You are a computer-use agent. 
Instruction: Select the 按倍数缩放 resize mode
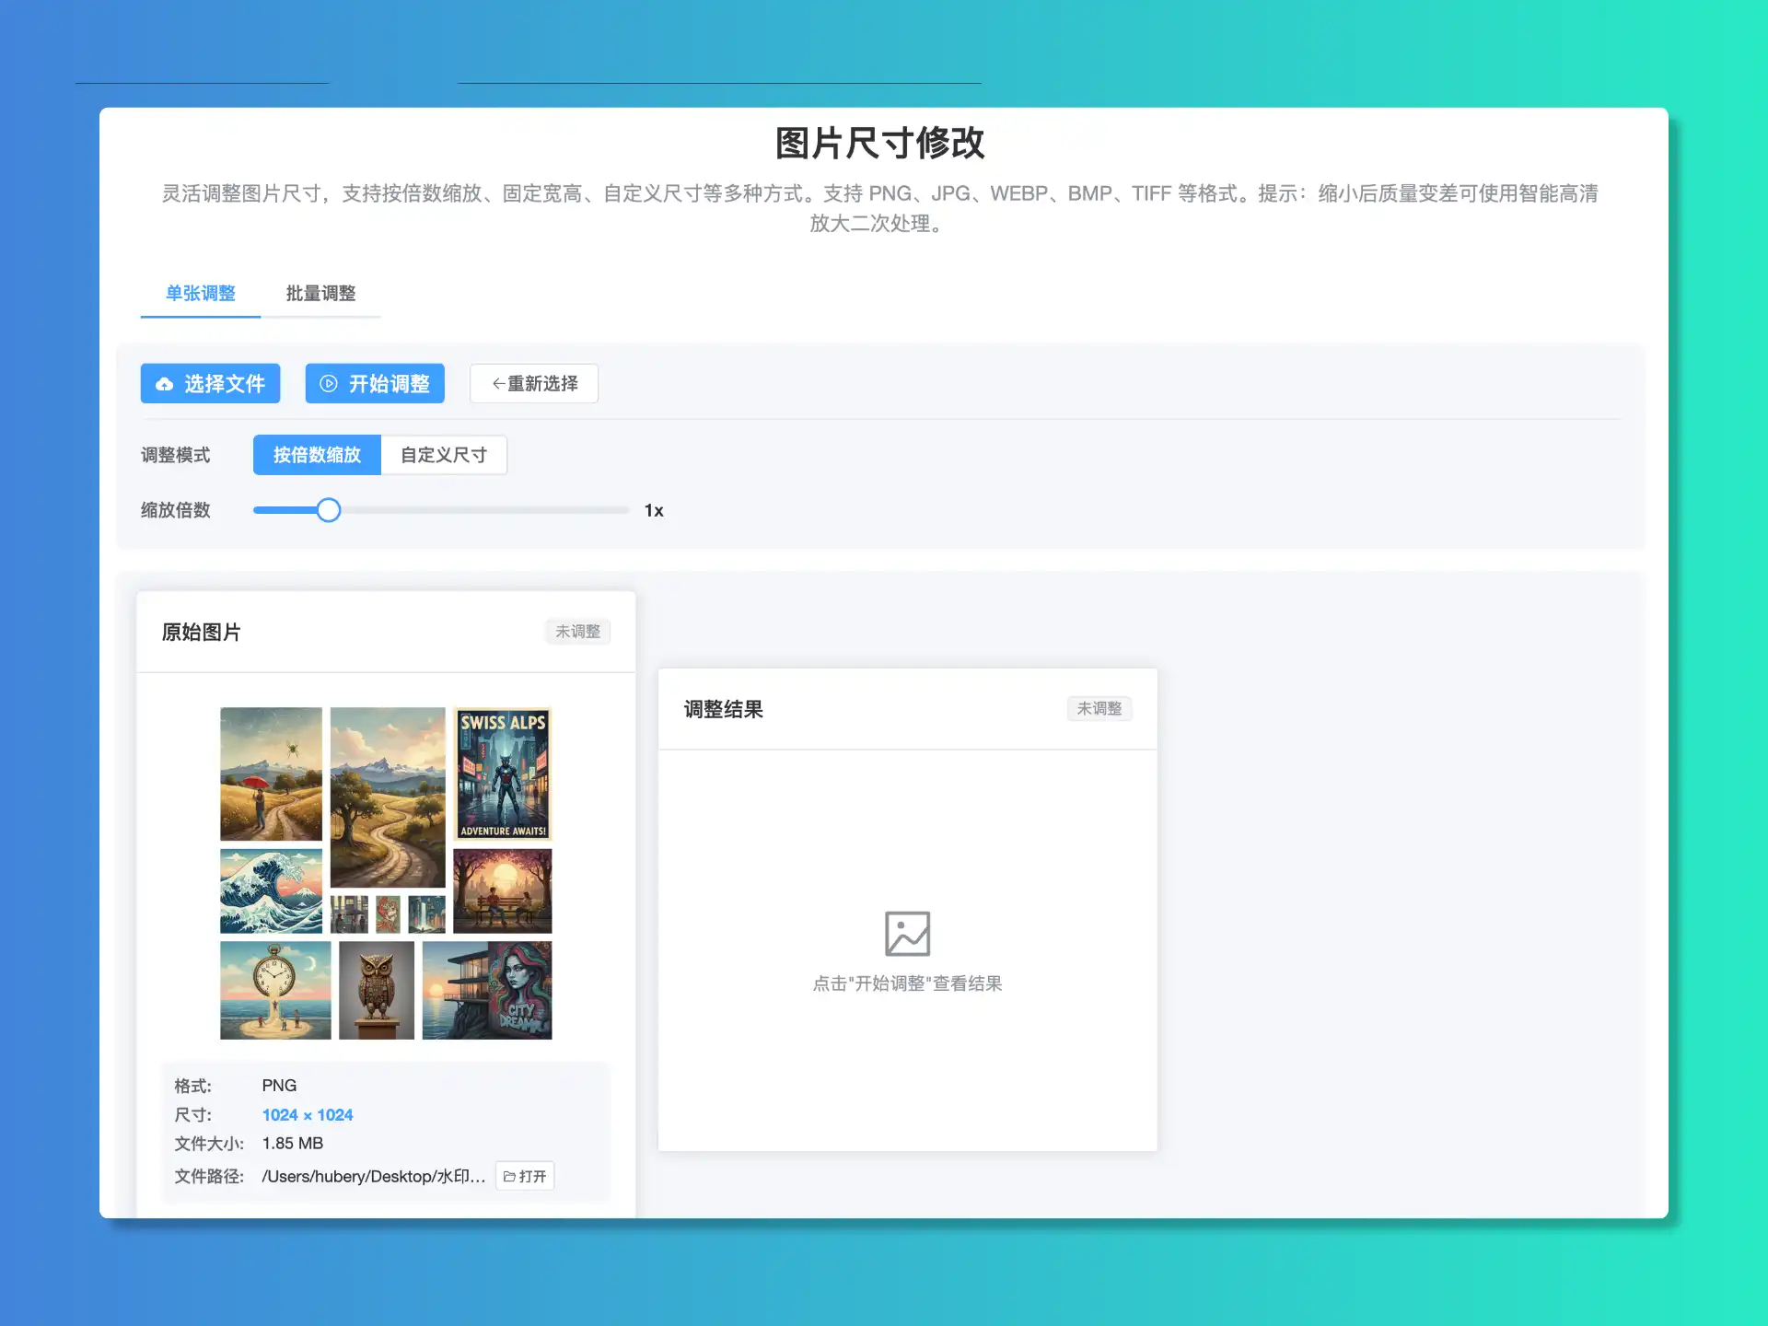(317, 454)
